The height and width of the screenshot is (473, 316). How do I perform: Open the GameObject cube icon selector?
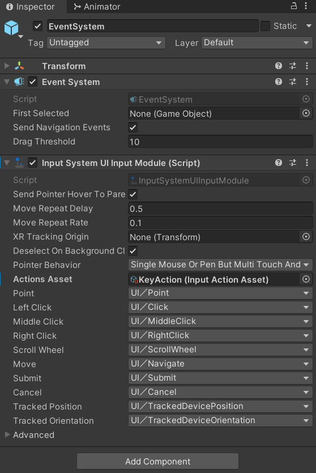click(x=13, y=29)
